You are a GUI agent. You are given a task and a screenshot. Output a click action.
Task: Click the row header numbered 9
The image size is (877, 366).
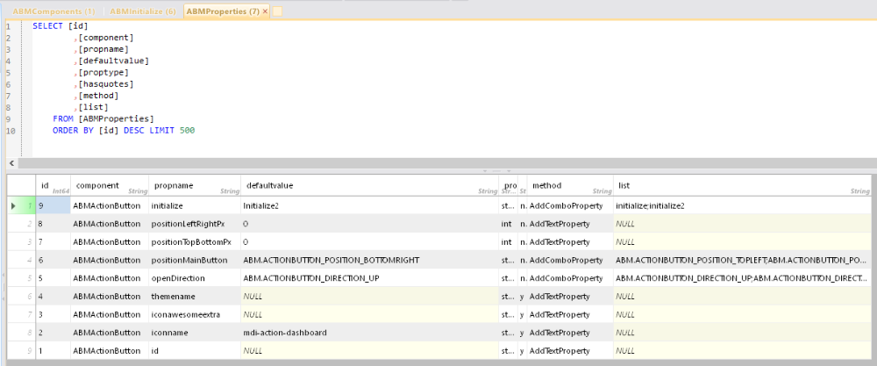(x=22, y=351)
